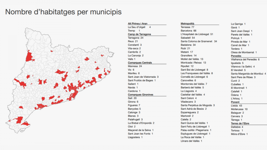267x150 pixels.
Task: Click the 'Lleida 43' row
Action: point(237,106)
